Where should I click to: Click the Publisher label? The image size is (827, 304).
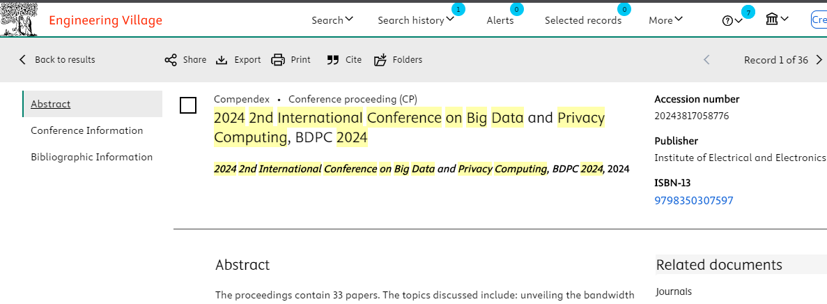click(676, 141)
